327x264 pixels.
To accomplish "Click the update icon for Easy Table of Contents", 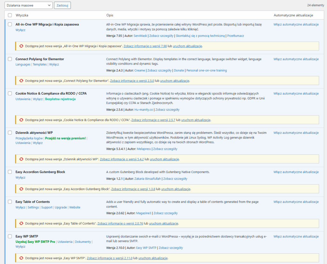I will pos(21,223).
